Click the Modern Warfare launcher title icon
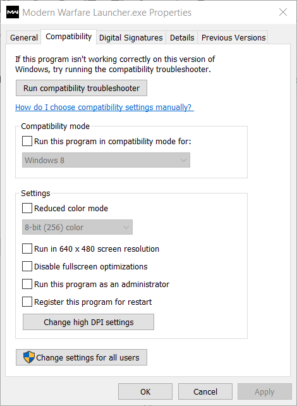 (x=13, y=12)
